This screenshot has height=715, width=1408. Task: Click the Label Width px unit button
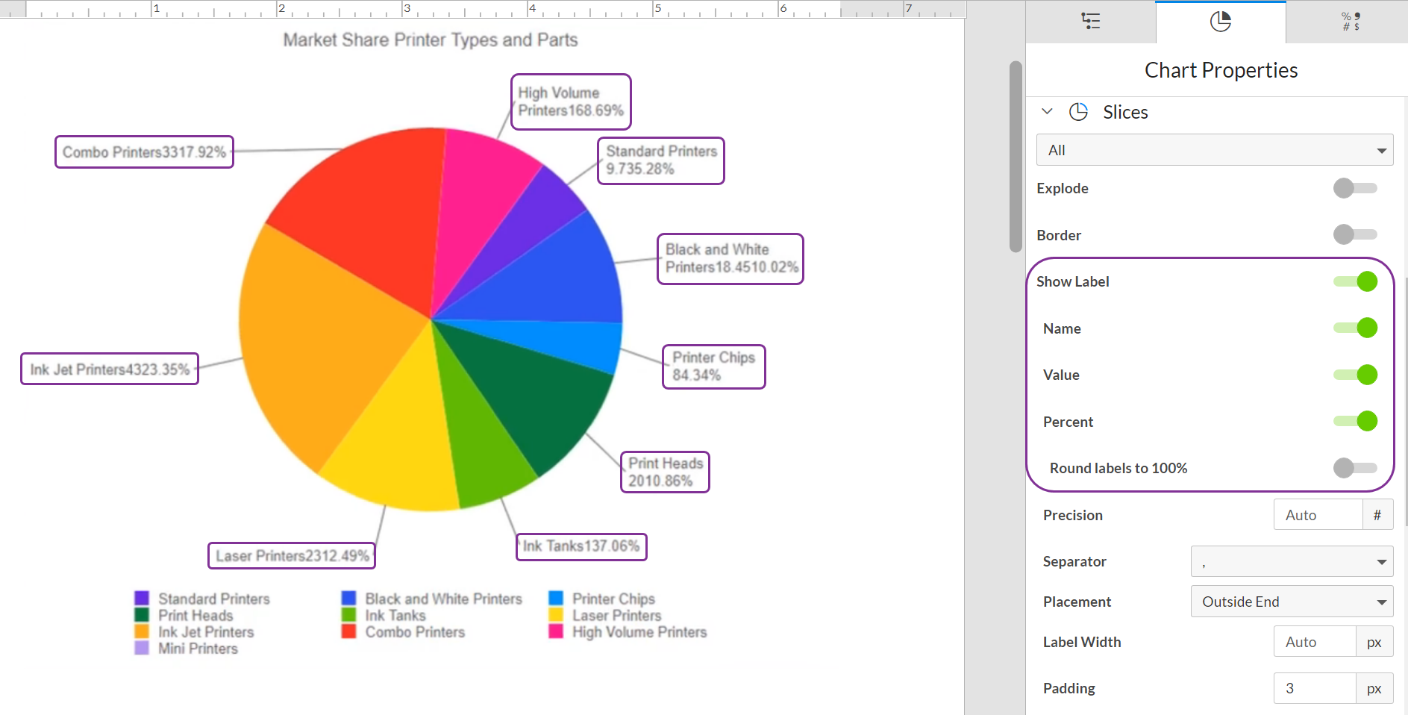pos(1374,642)
